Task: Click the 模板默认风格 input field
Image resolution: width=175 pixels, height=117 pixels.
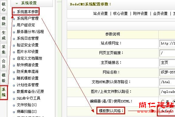Action: pos(167,111)
